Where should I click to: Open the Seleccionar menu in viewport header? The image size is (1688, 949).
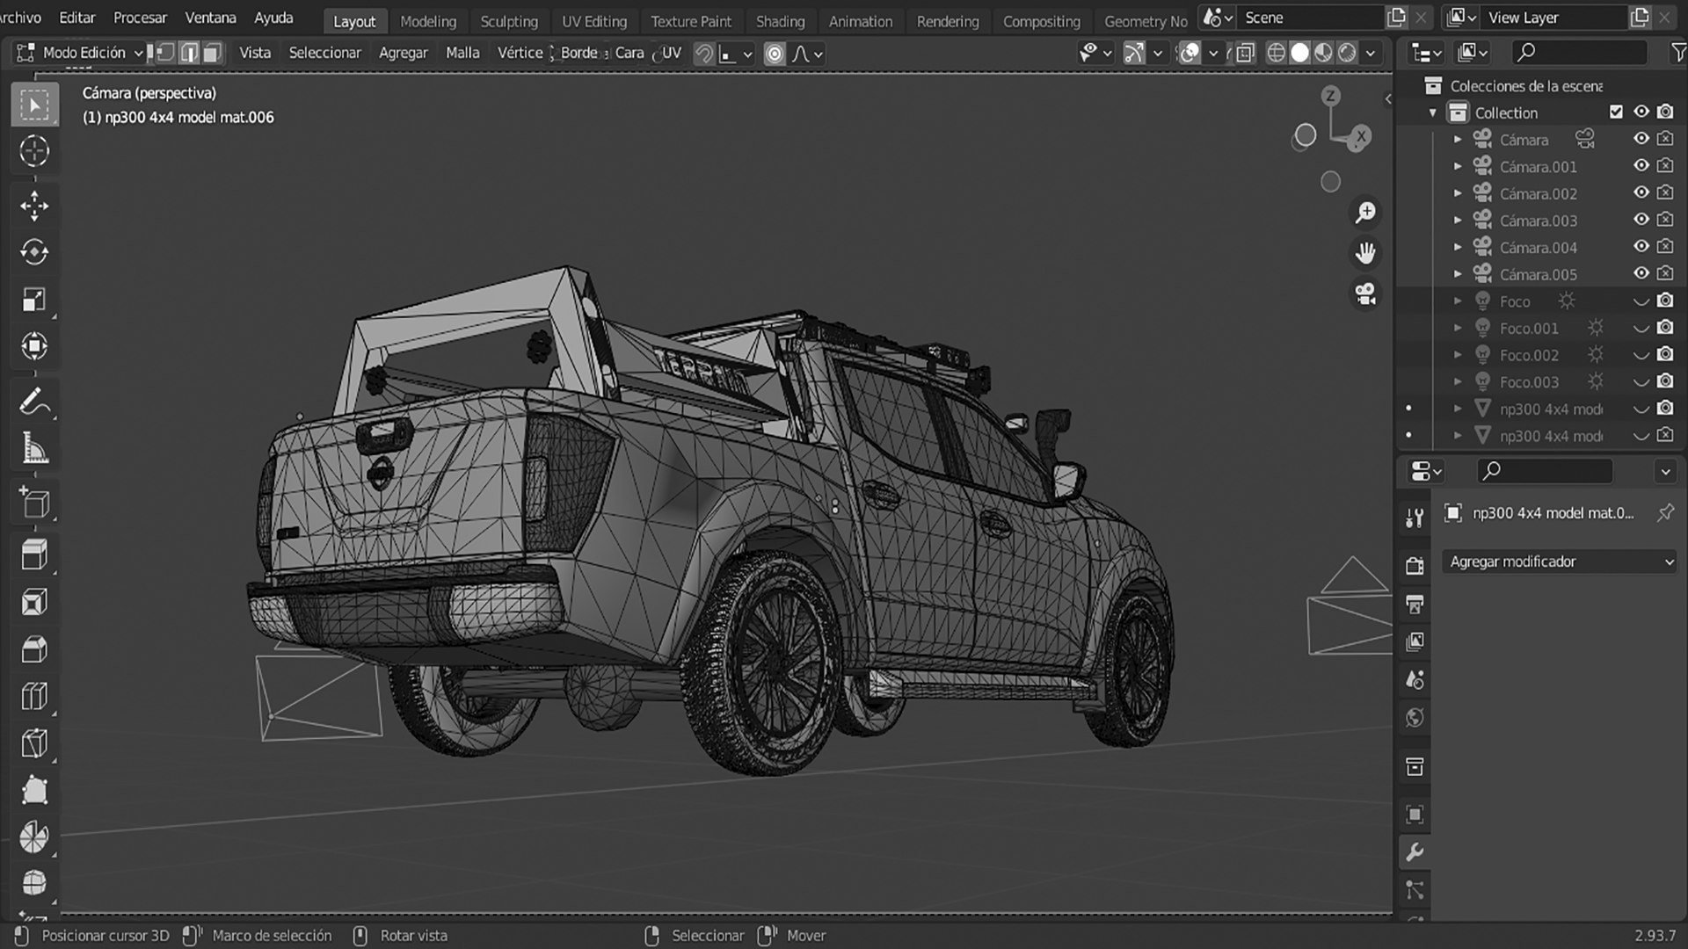(x=324, y=53)
